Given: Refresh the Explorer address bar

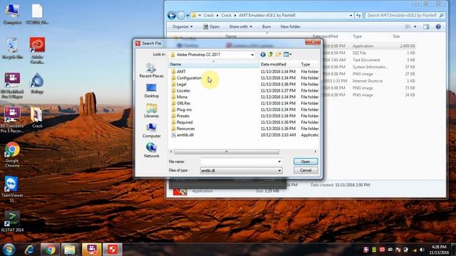Looking at the screenshot, I should point(358,16).
